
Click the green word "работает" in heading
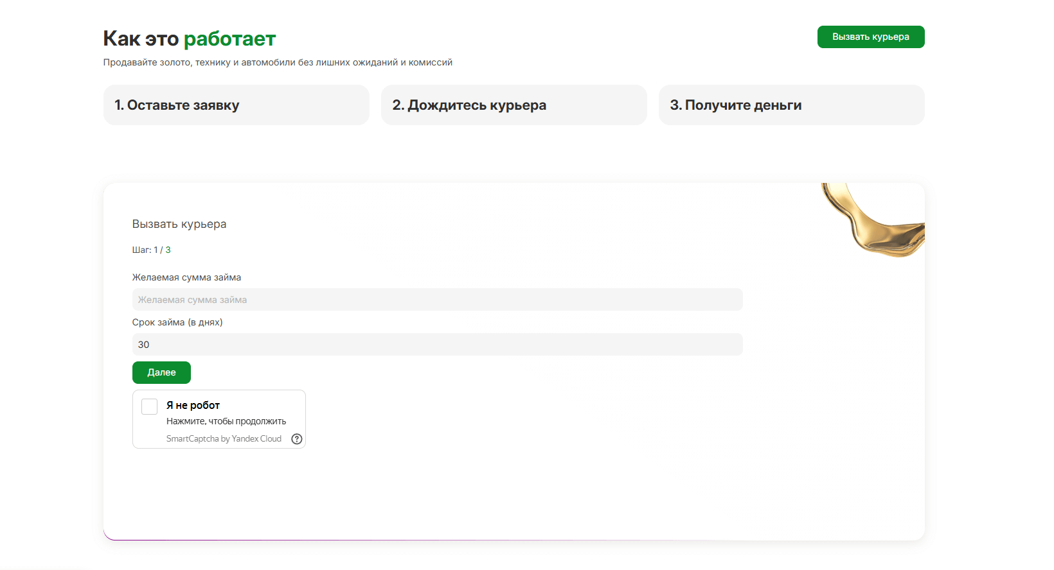(x=229, y=39)
